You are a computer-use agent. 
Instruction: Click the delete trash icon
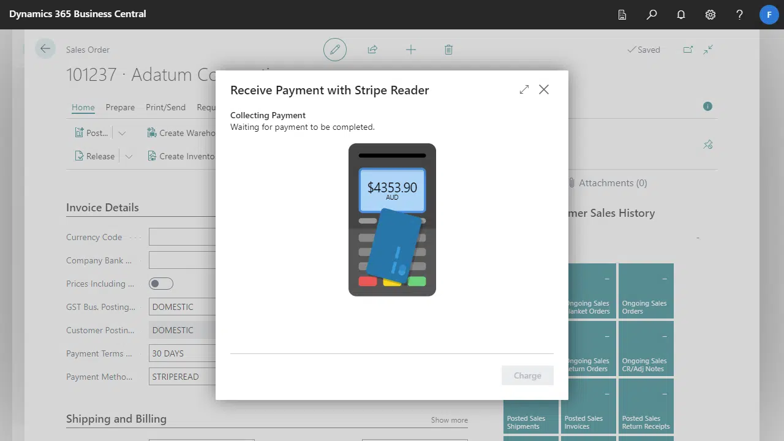[448, 49]
